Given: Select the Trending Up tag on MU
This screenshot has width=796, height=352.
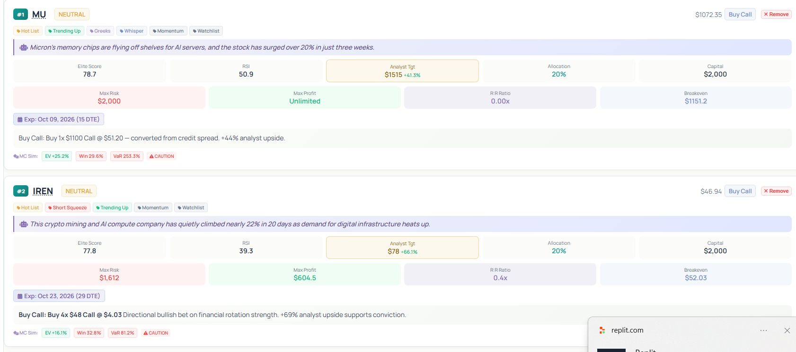Looking at the screenshot, I should [65, 31].
